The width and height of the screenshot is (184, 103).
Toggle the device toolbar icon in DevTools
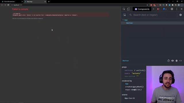coord(129,9)
